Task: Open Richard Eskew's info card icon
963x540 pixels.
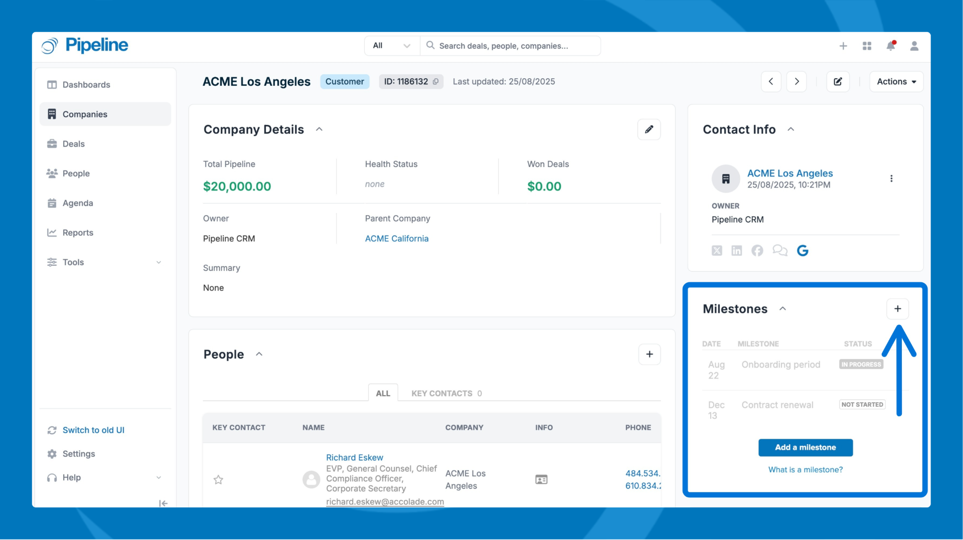Action: point(541,480)
